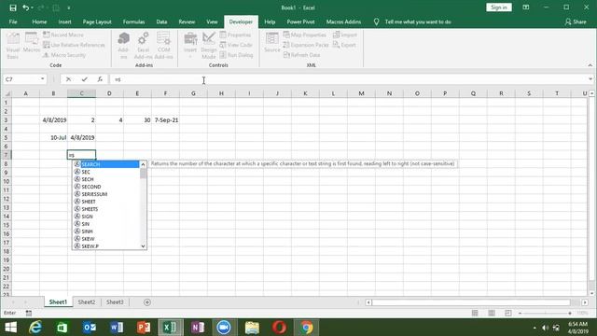Click the macro recording status bar icon

(x=29, y=313)
